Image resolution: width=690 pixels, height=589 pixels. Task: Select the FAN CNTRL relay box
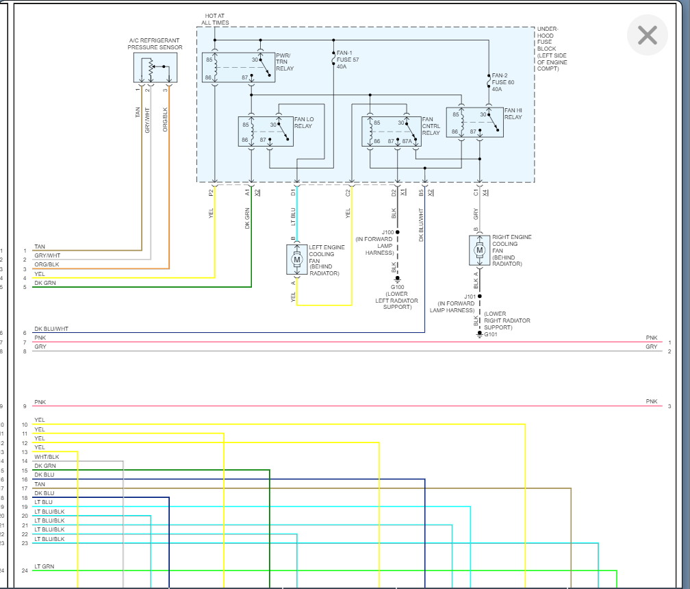tap(391, 131)
